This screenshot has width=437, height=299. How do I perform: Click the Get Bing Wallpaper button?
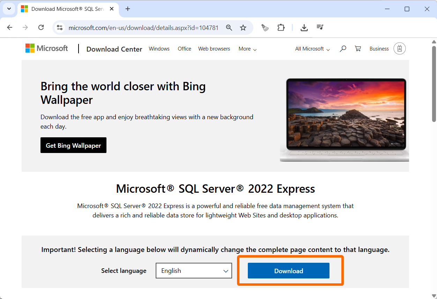coord(73,145)
